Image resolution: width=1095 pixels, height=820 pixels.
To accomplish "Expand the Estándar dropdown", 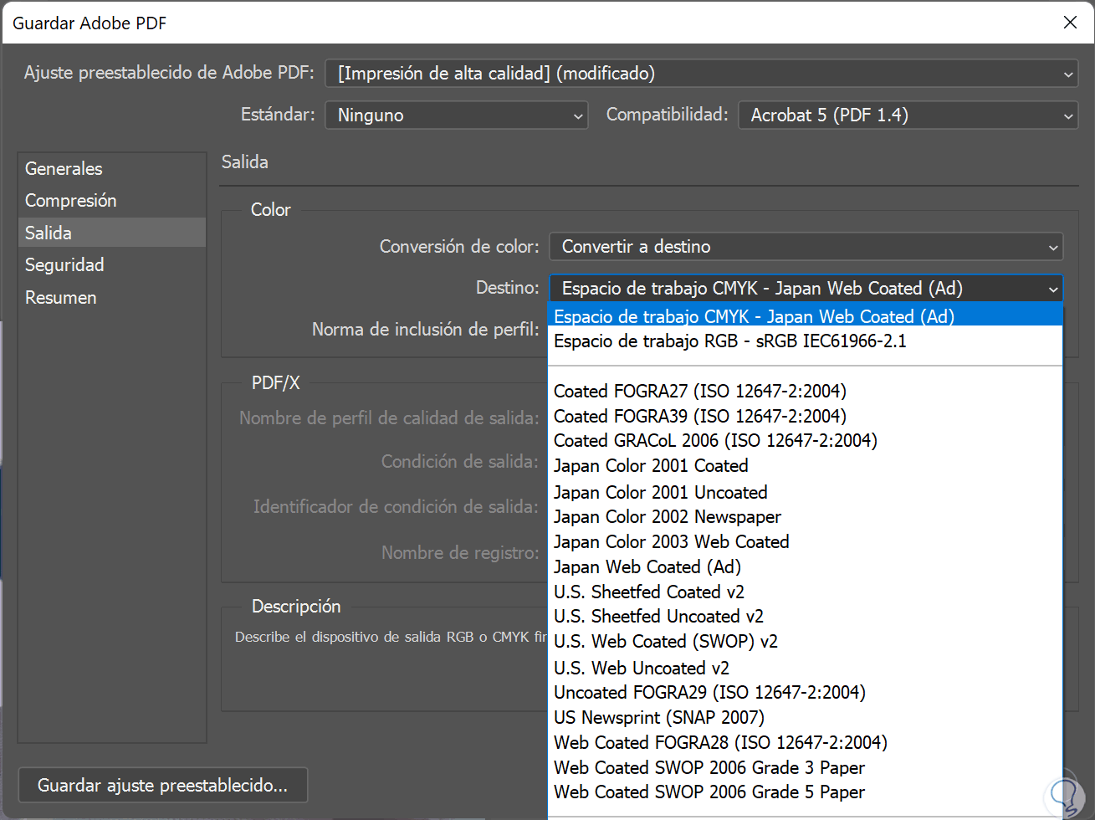I will pos(457,115).
